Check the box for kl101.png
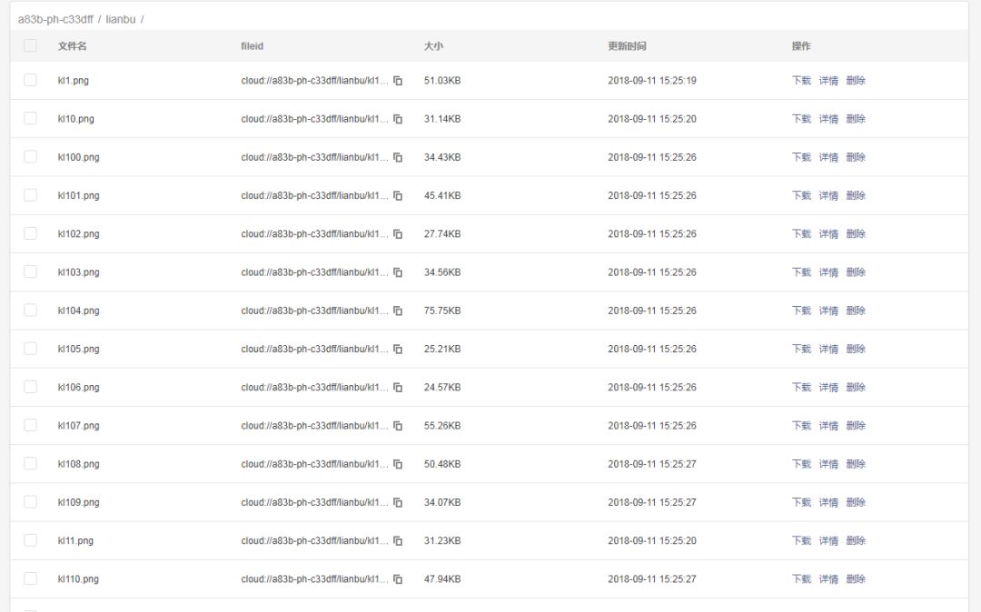 [x=30, y=195]
